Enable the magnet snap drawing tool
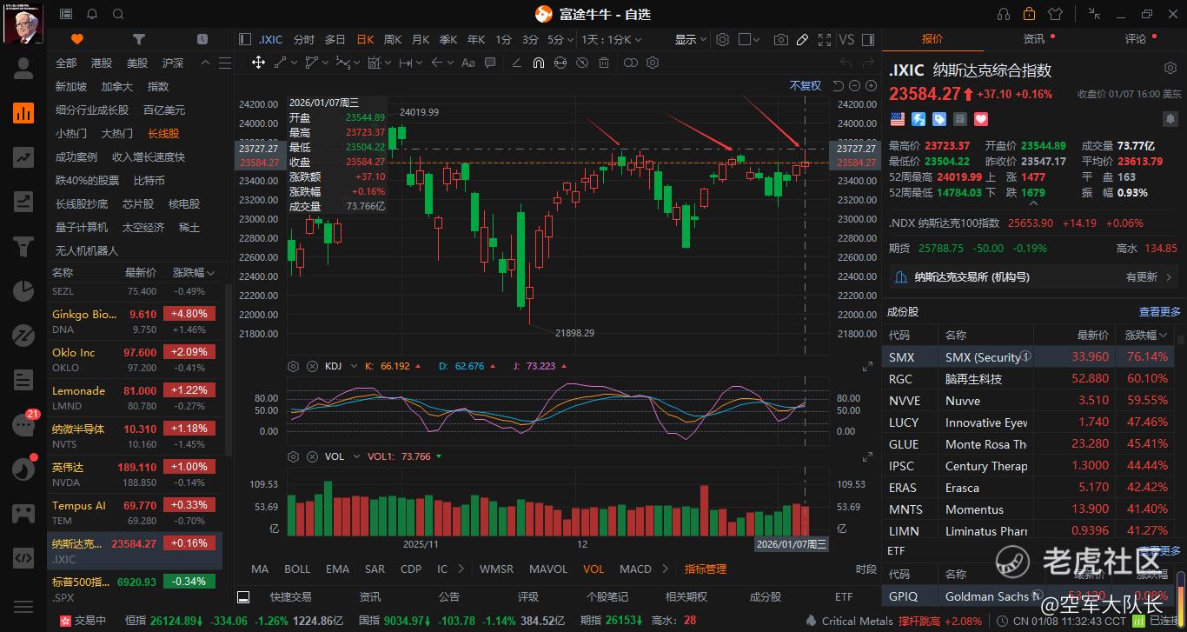Image resolution: width=1187 pixels, height=632 pixels. 539,63
